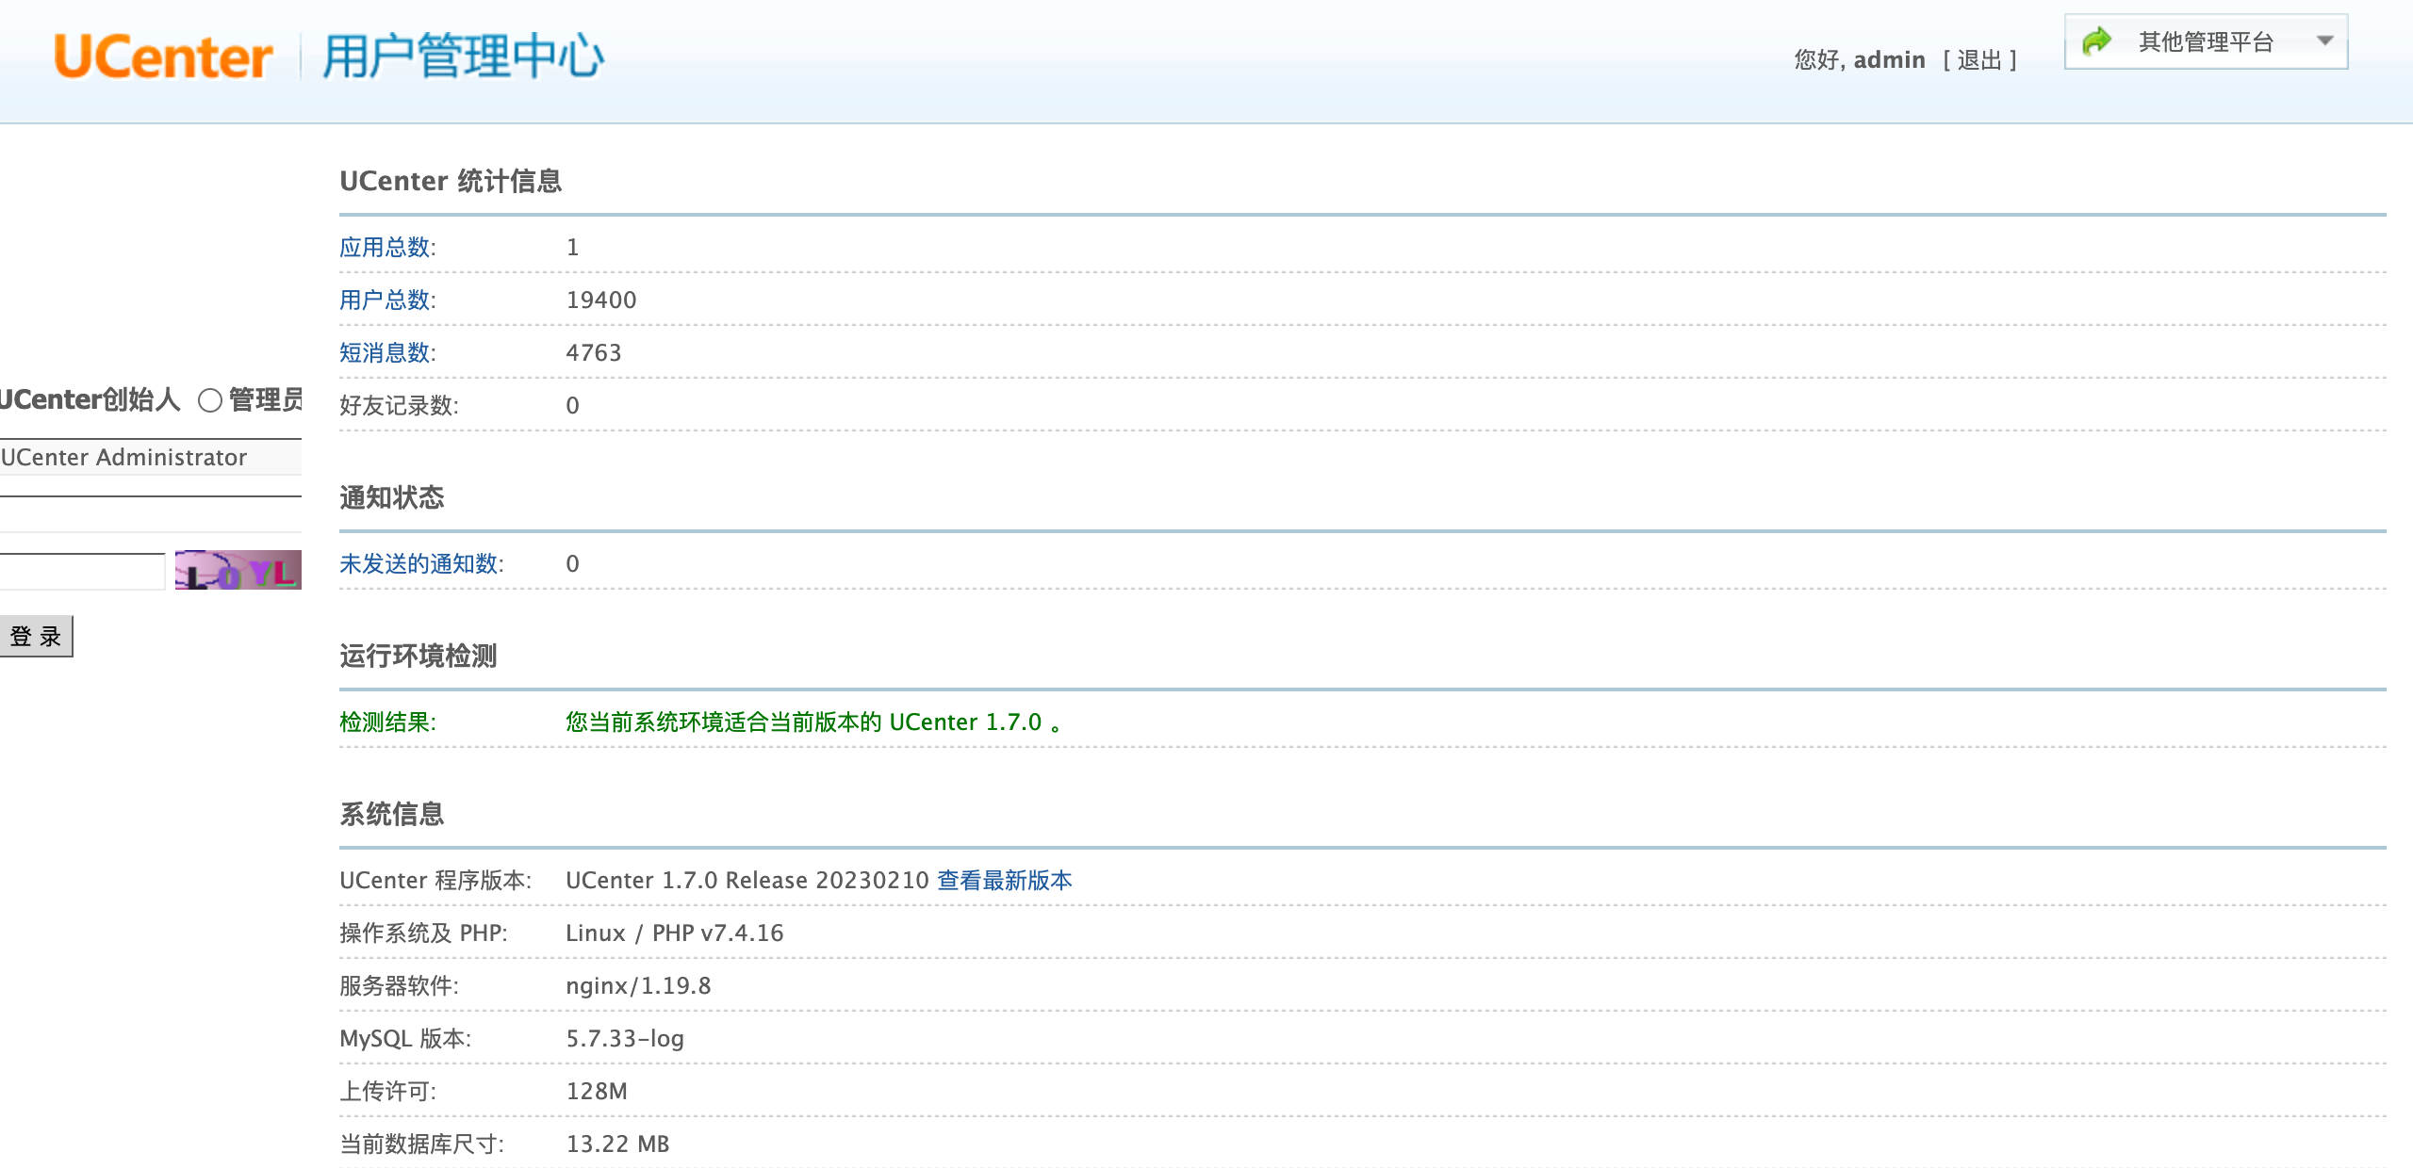Open the 应用总数 statistics link
2413x1168 pixels.
click(386, 247)
